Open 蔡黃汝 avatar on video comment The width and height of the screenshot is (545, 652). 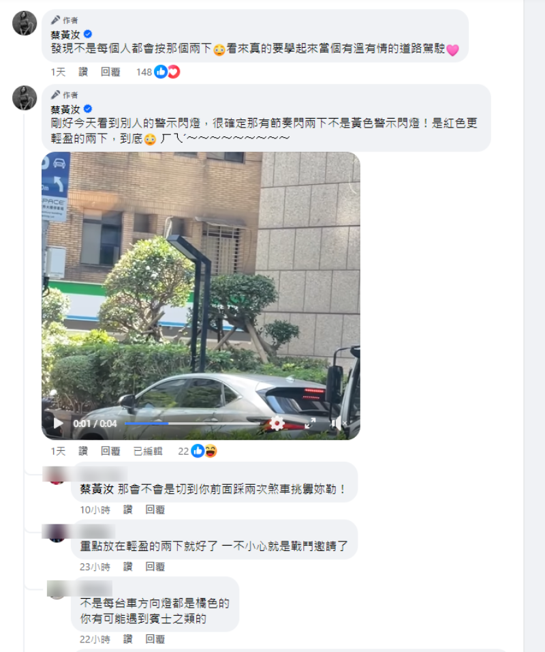pyautogui.click(x=25, y=98)
